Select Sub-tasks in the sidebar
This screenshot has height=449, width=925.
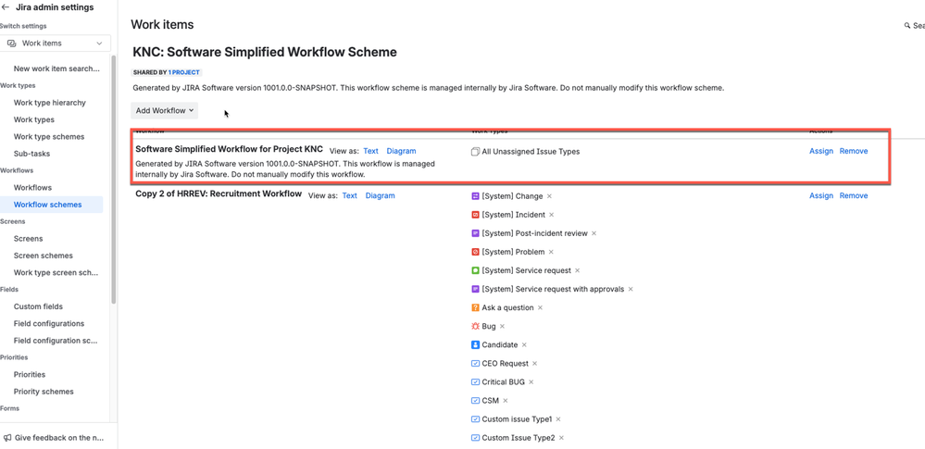click(31, 154)
